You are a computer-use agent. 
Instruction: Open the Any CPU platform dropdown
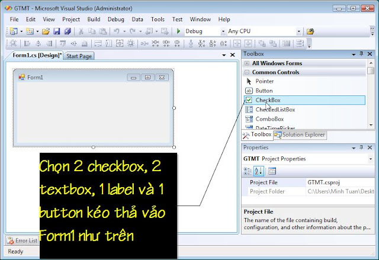(298, 31)
